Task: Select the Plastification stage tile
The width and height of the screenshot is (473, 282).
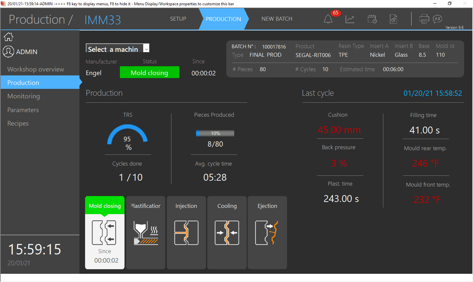Action: point(146,232)
